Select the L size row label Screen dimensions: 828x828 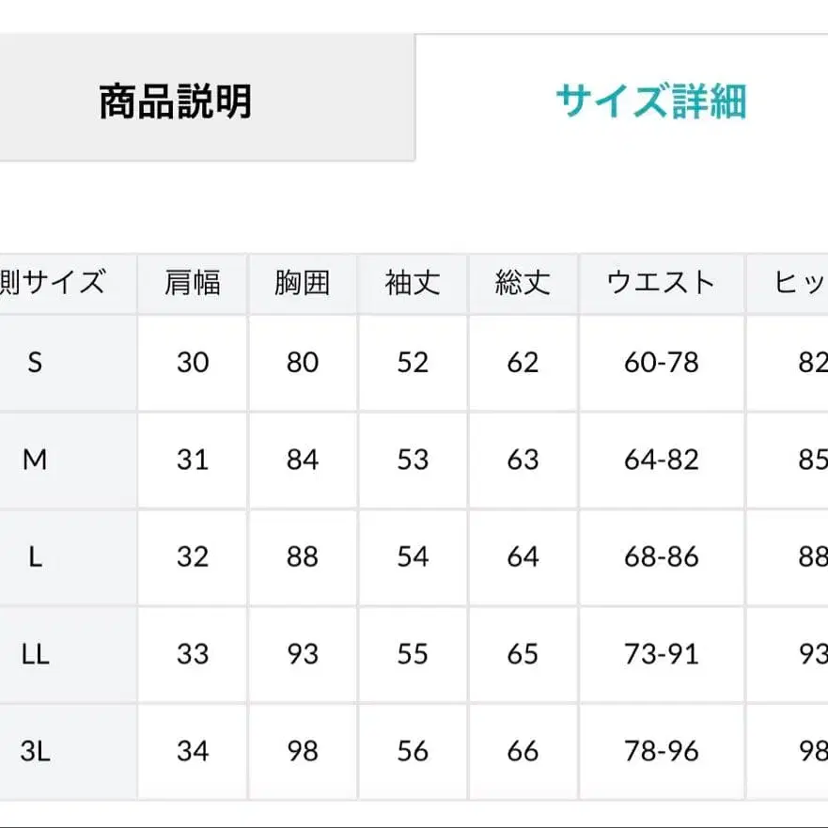click(x=35, y=557)
